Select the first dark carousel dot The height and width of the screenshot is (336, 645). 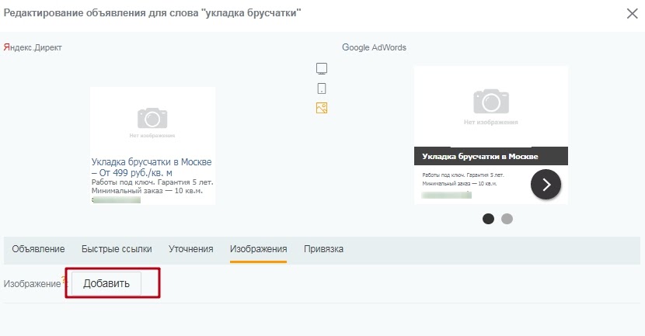[x=489, y=219]
